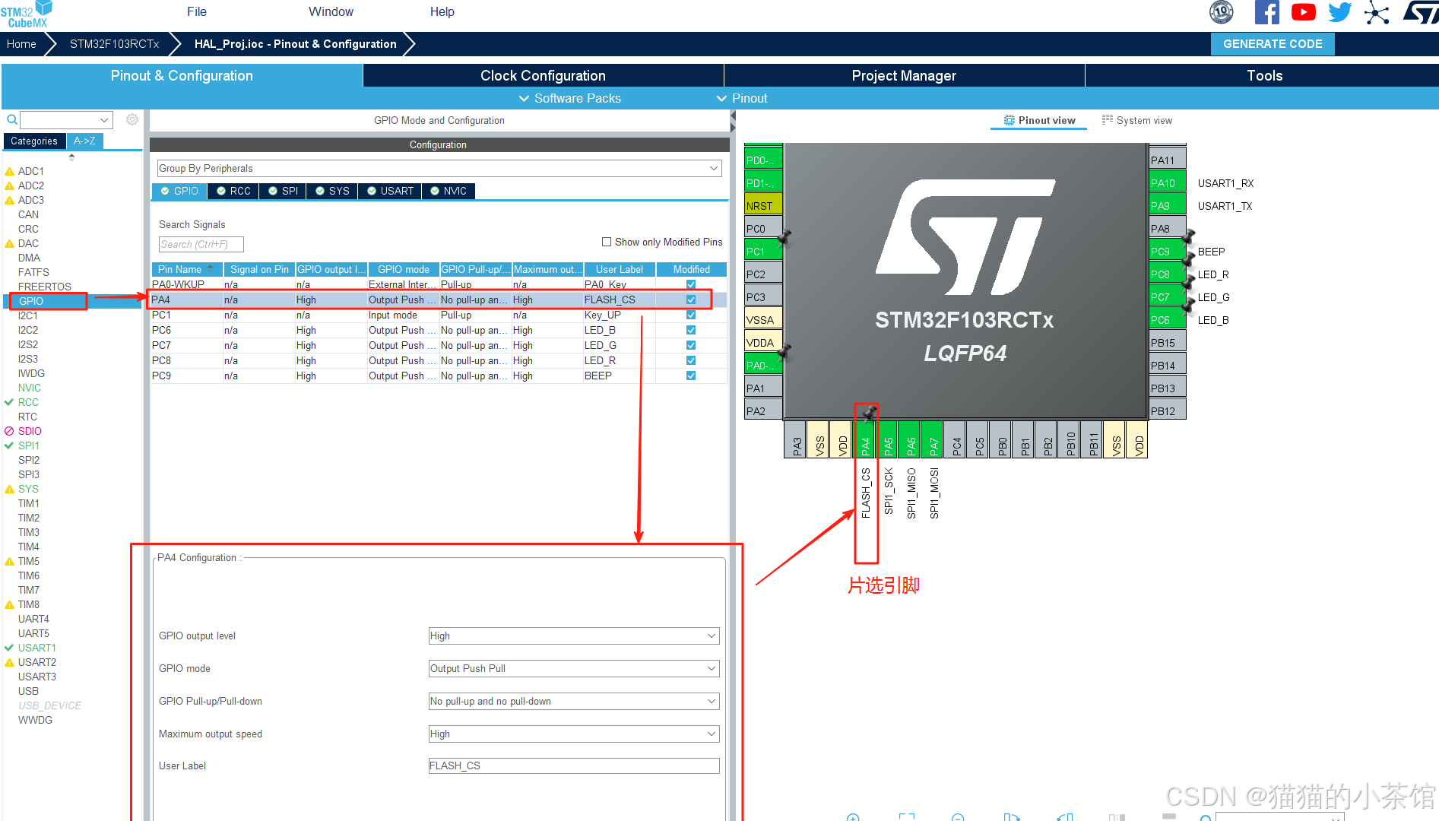Select FREERTOS in the categories list

pyautogui.click(x=44, y=287)
